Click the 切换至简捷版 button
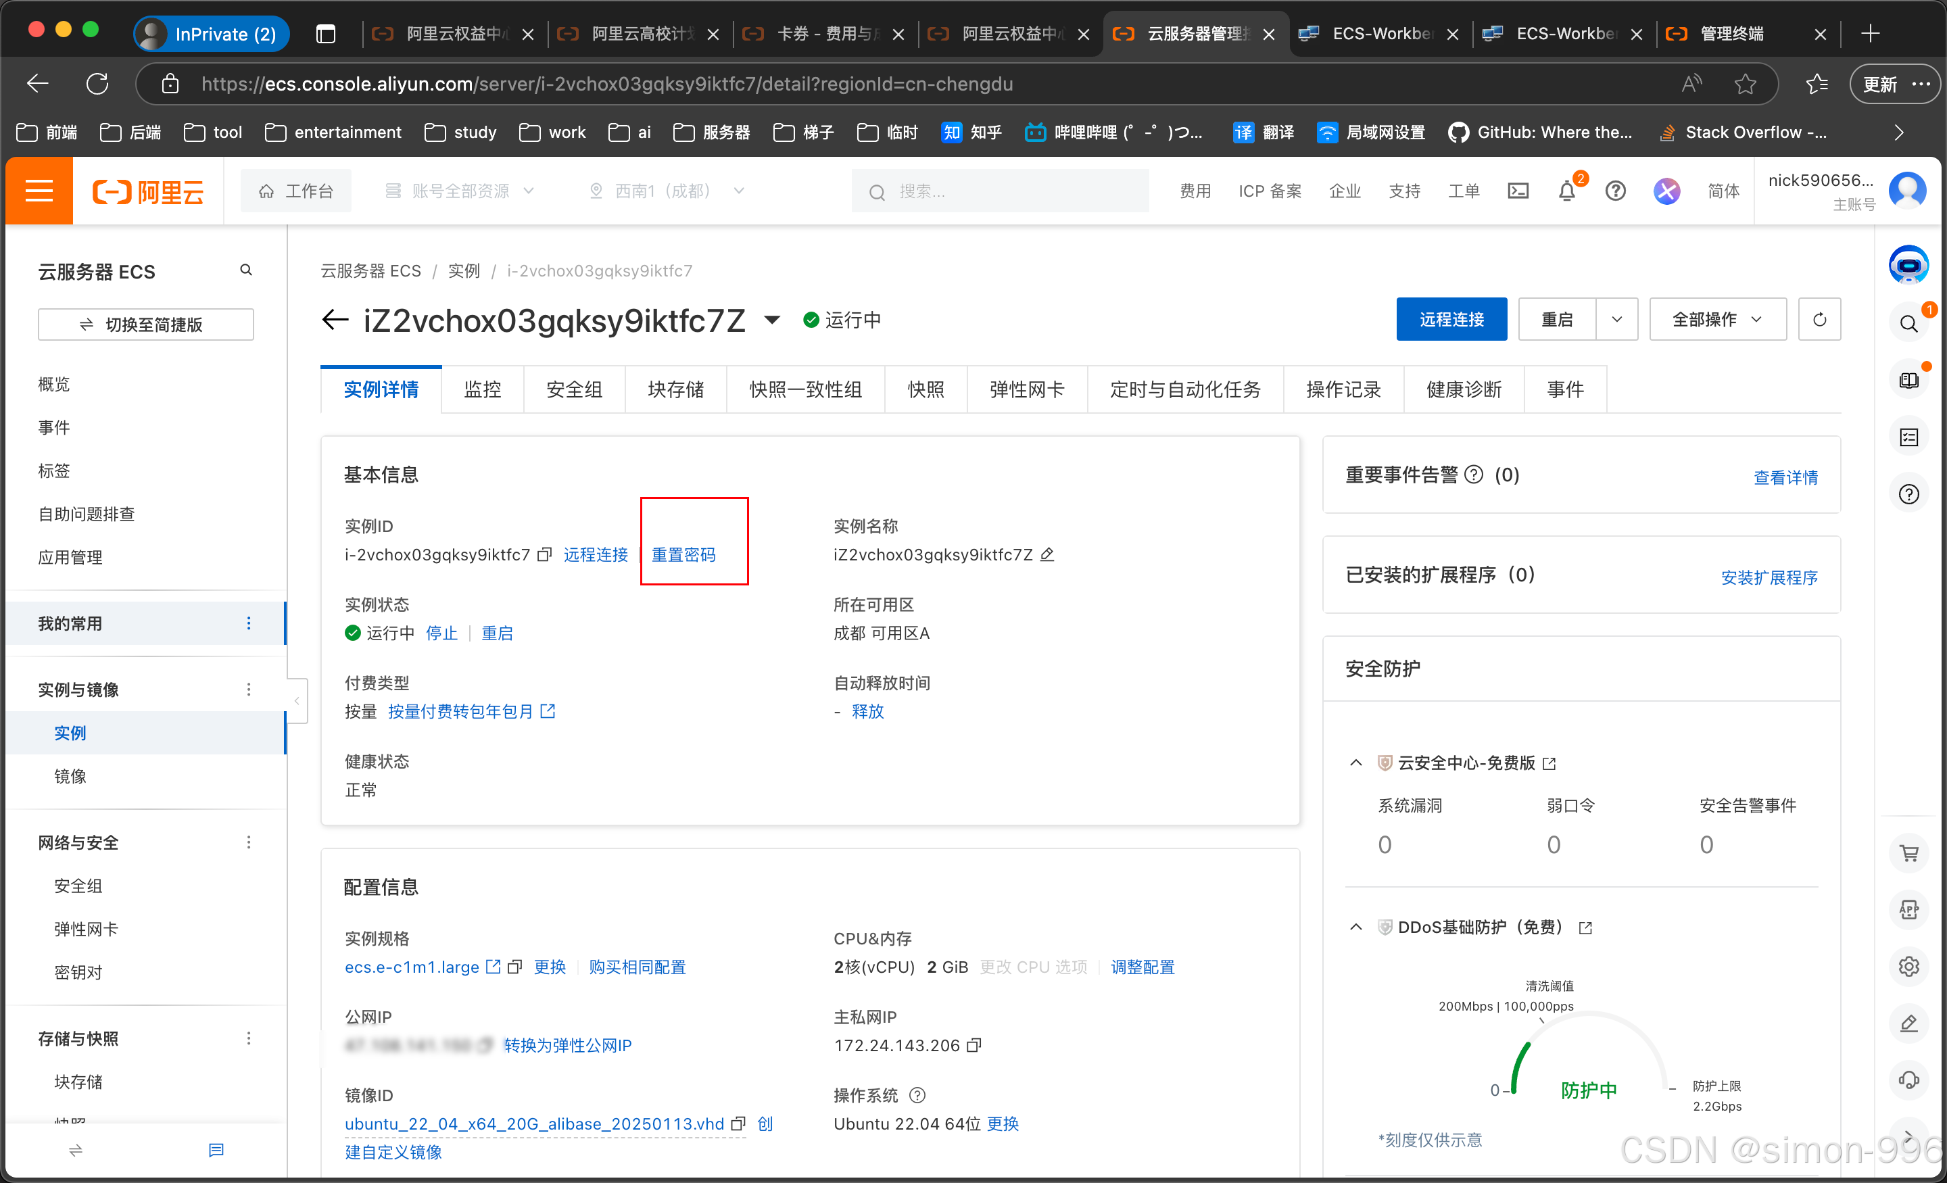The height and width of the screenshot is (1183, 1947). click(x=146, y=324)
